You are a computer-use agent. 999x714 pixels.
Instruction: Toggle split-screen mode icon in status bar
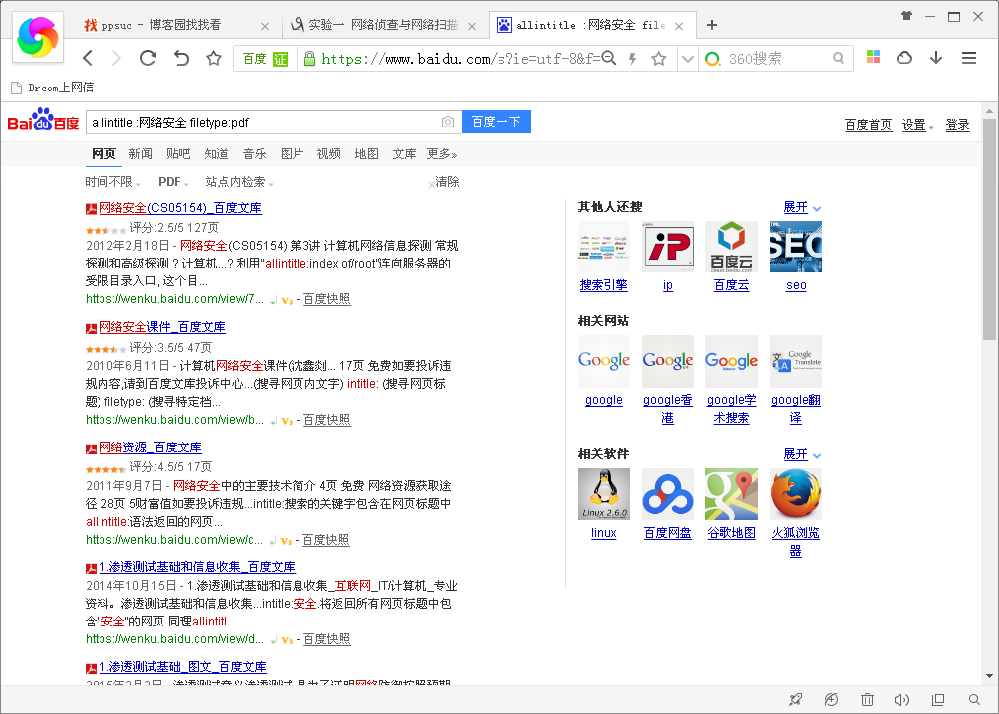[936, 699]
